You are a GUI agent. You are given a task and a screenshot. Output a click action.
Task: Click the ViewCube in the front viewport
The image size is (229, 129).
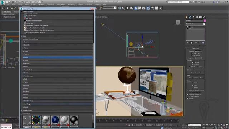pyautogui.click(x=178, y=22)
